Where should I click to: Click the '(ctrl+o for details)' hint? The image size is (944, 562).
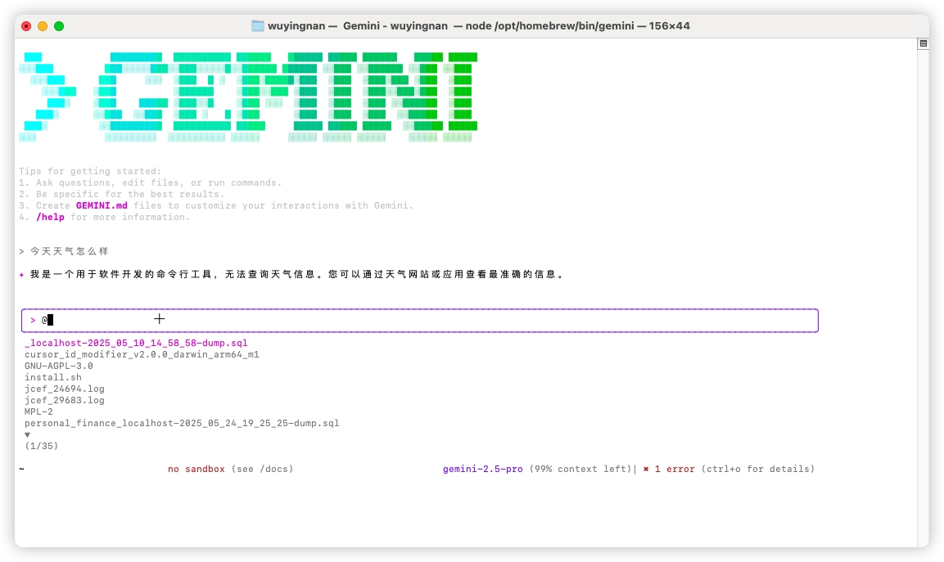click(x=757, y=469)
